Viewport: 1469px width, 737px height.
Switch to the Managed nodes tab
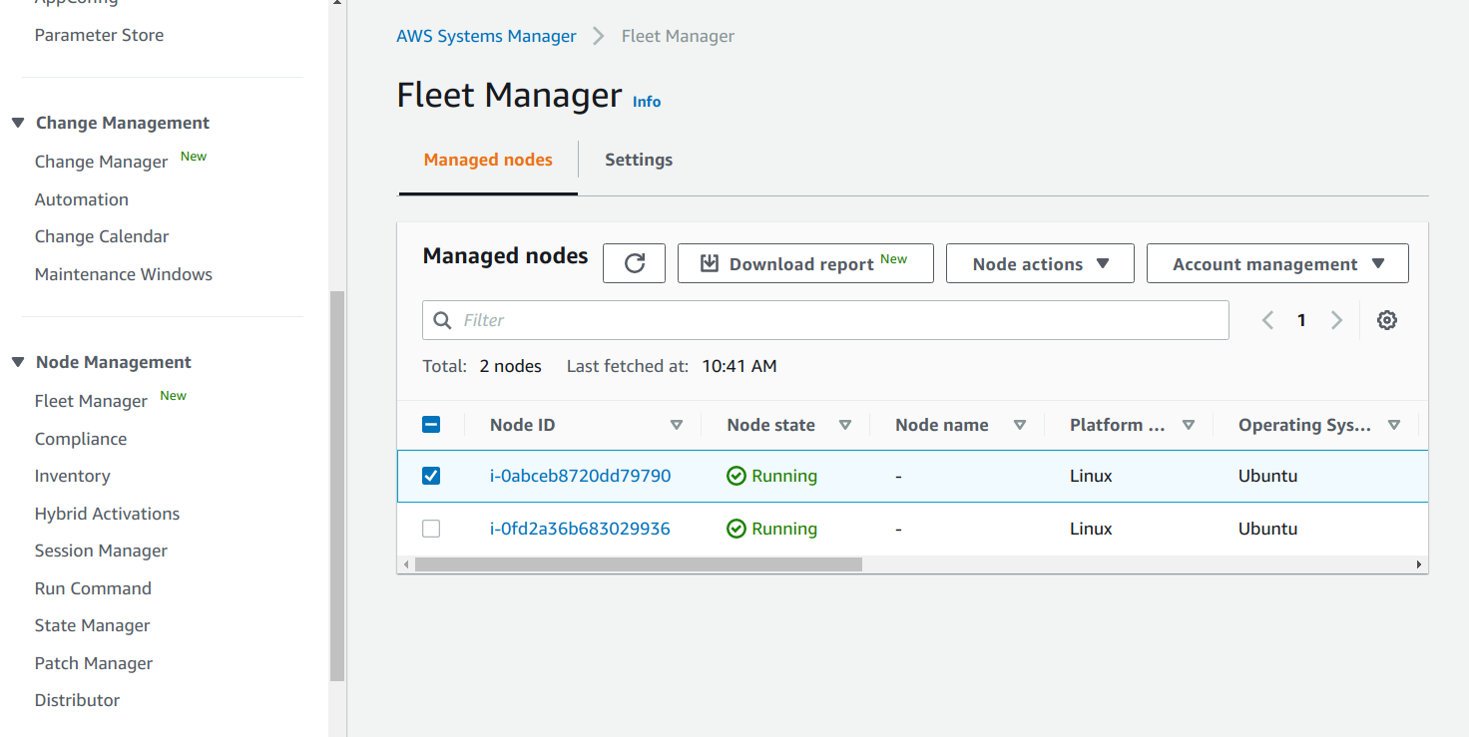[488, 160]
